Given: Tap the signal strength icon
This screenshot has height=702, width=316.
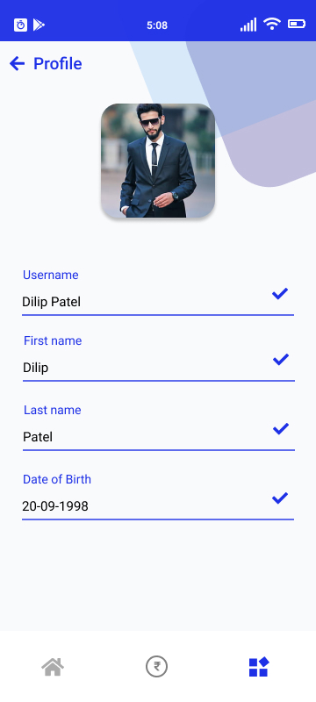Looking at the screenshot, I should tap(248, 25).
